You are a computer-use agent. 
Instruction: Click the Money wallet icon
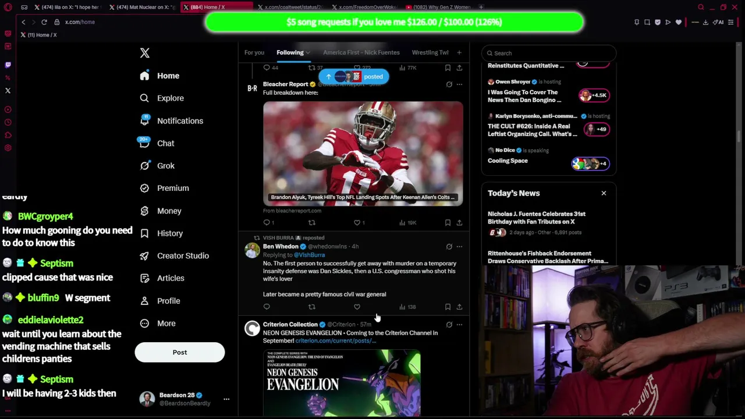point(144,211)
